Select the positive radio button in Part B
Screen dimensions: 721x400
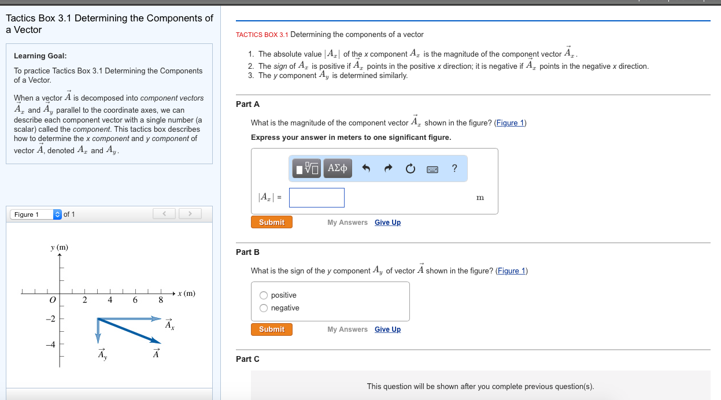(x=263, y=295)
